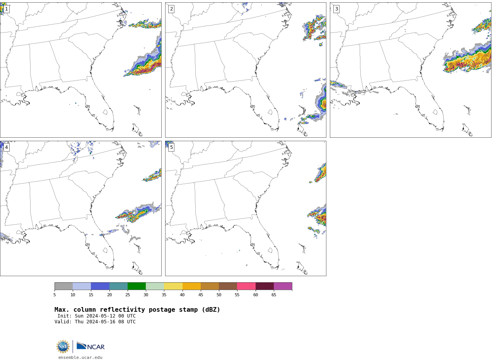Click the ensemble.ucar.edu text
The height and width of the screenshot is (362, 495).
pyautogui.click(x=80, y=358)
